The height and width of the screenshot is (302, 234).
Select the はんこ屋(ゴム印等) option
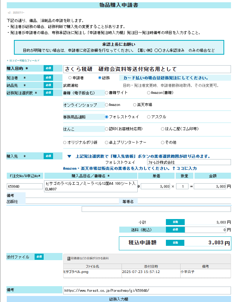point(163,129)
